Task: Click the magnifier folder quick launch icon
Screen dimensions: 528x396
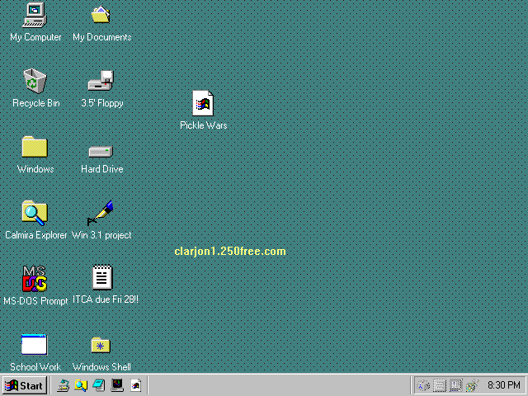Action: coord(81,385)
